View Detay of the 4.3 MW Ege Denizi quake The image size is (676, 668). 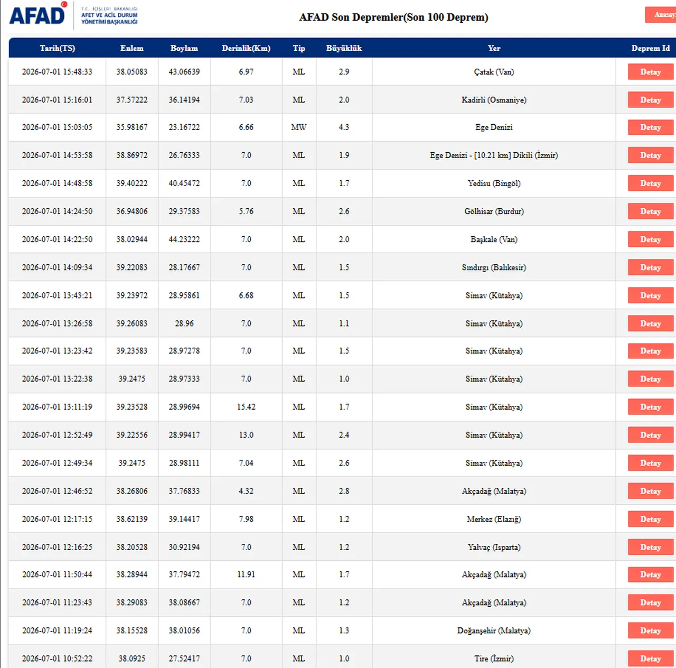651,127
